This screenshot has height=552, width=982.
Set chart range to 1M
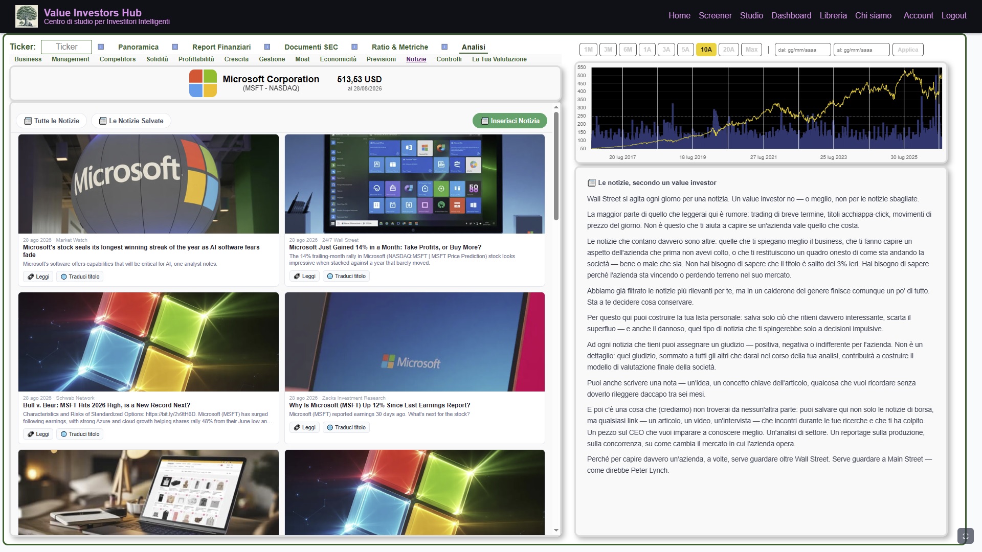[588, 50]
